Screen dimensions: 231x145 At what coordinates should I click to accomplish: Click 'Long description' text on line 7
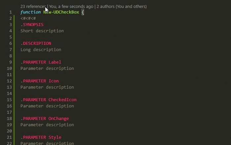pos(41,50)
